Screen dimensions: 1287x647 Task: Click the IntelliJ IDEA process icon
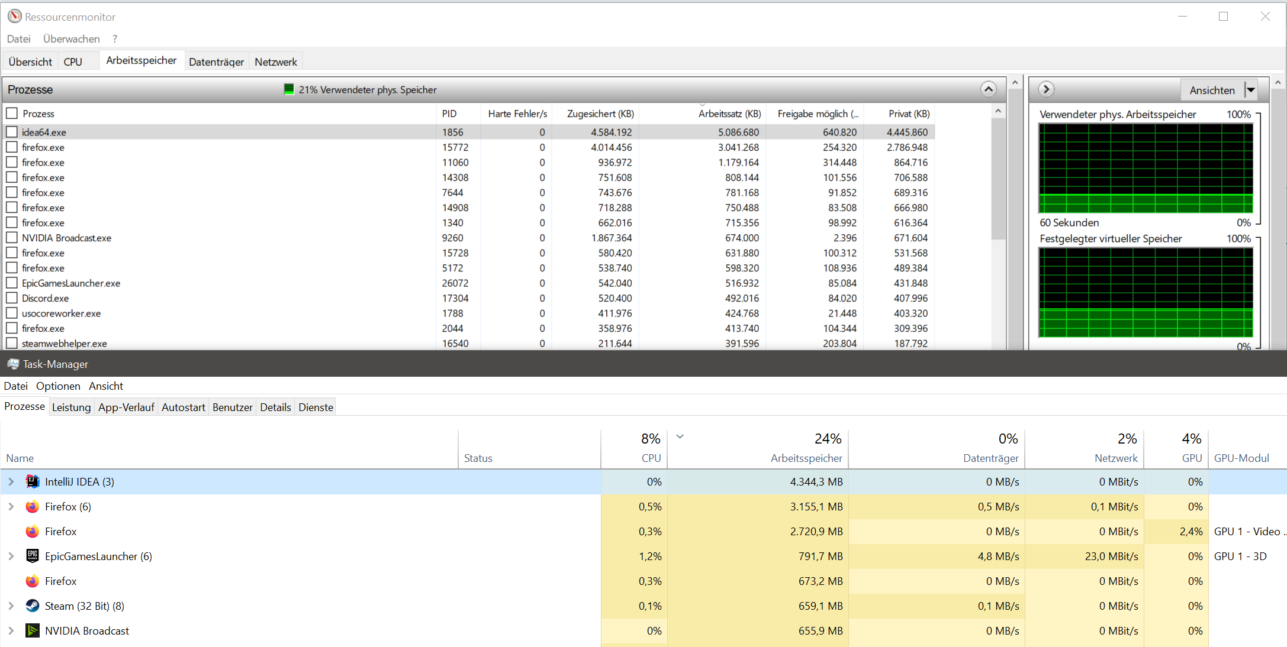[x=33, y=481]
